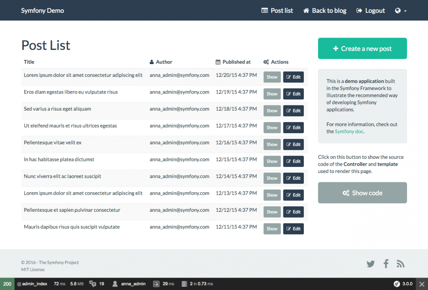Click the Symfony logo in debug toolbar
Image resolution: width=428 pixels, height=290 pixels.
click(397, 284)
